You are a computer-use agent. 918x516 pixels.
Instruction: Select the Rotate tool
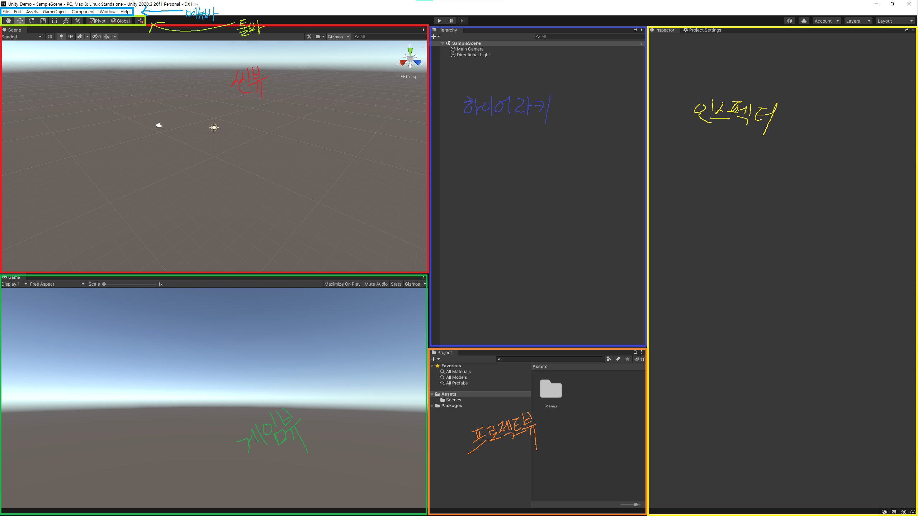(x=32, y=21)
